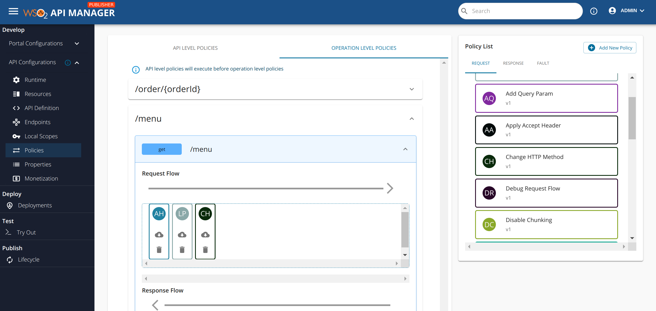The image size is (656, 311).
Task: Collapse the /menu resource section
Action: tap(412, 119)
